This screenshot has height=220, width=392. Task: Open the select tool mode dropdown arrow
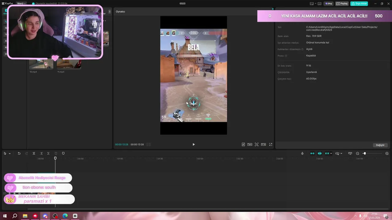tap(9, 153)
